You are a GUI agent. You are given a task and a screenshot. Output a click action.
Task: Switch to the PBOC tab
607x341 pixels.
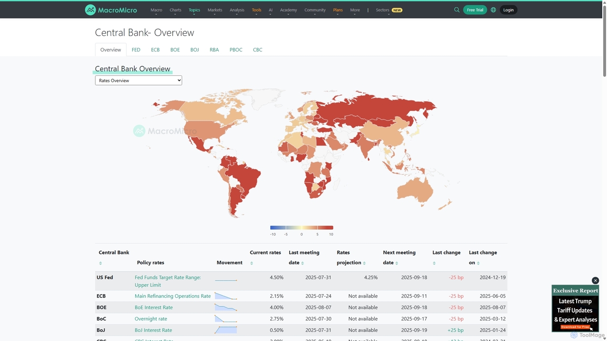(x=236, y=50)
